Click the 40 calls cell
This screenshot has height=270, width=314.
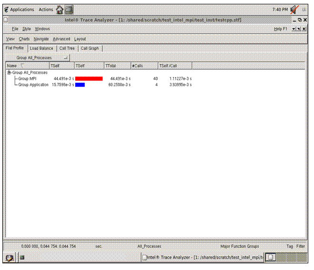point(155,79)
